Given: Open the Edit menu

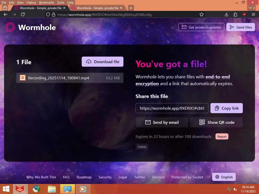Looking at the screenshot, I should 11,3.
